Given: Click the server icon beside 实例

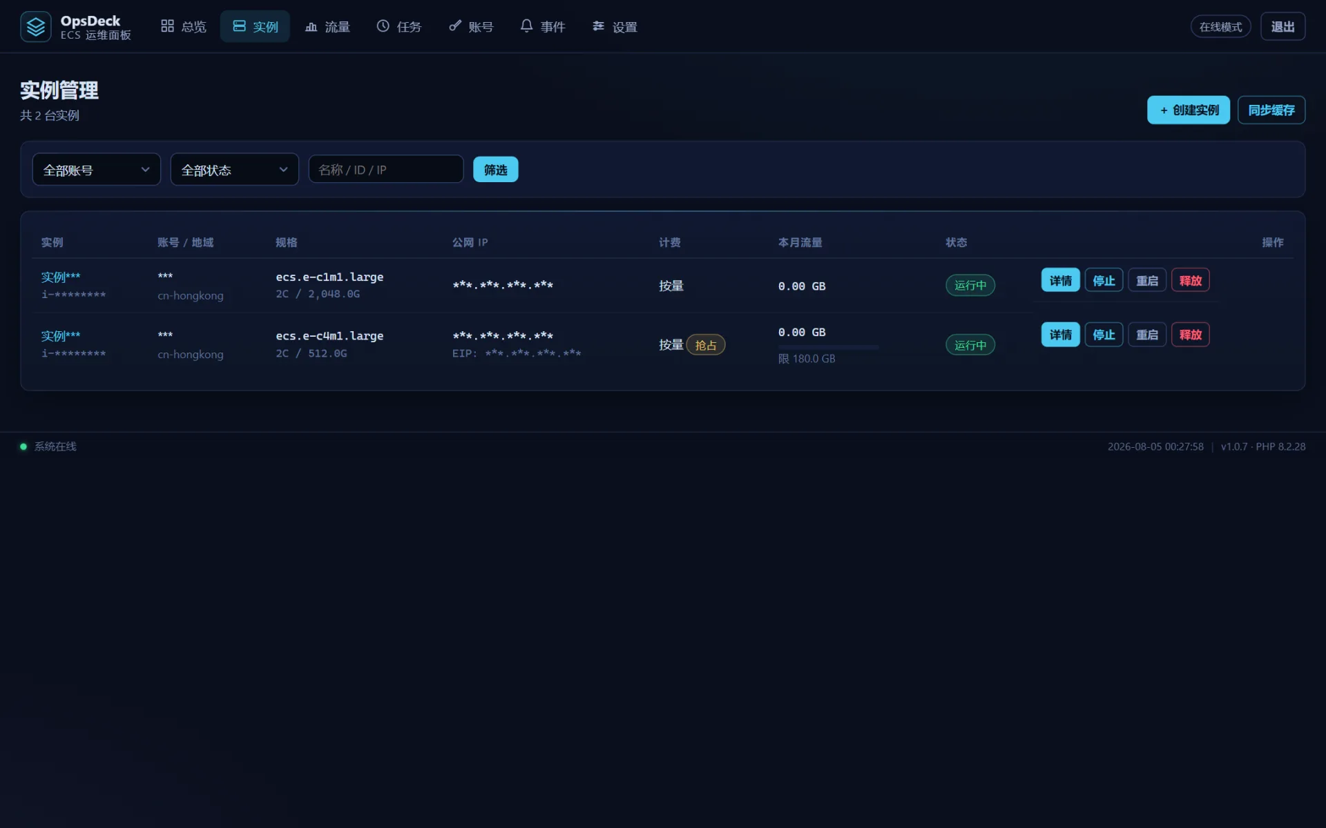Looking at the screenshot, I should coord(239,26).
